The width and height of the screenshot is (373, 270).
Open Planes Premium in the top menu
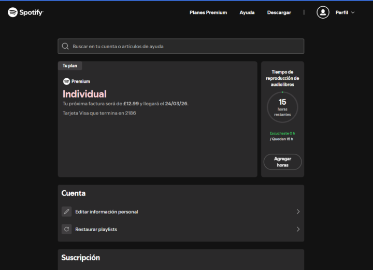point(208,12)
